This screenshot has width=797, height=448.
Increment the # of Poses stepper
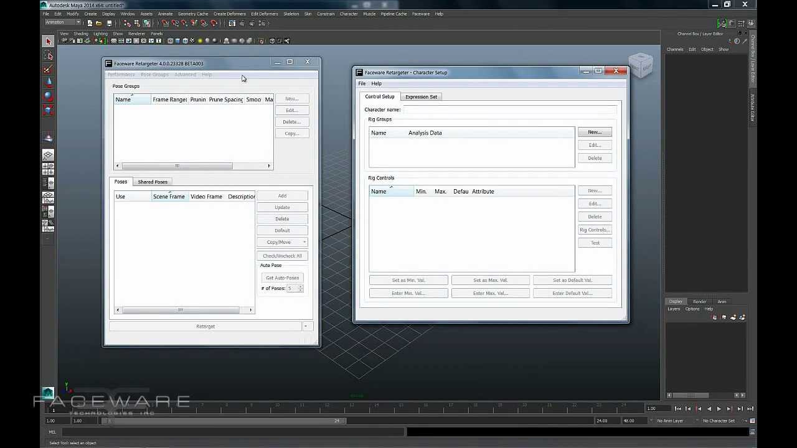click(301, 286)
